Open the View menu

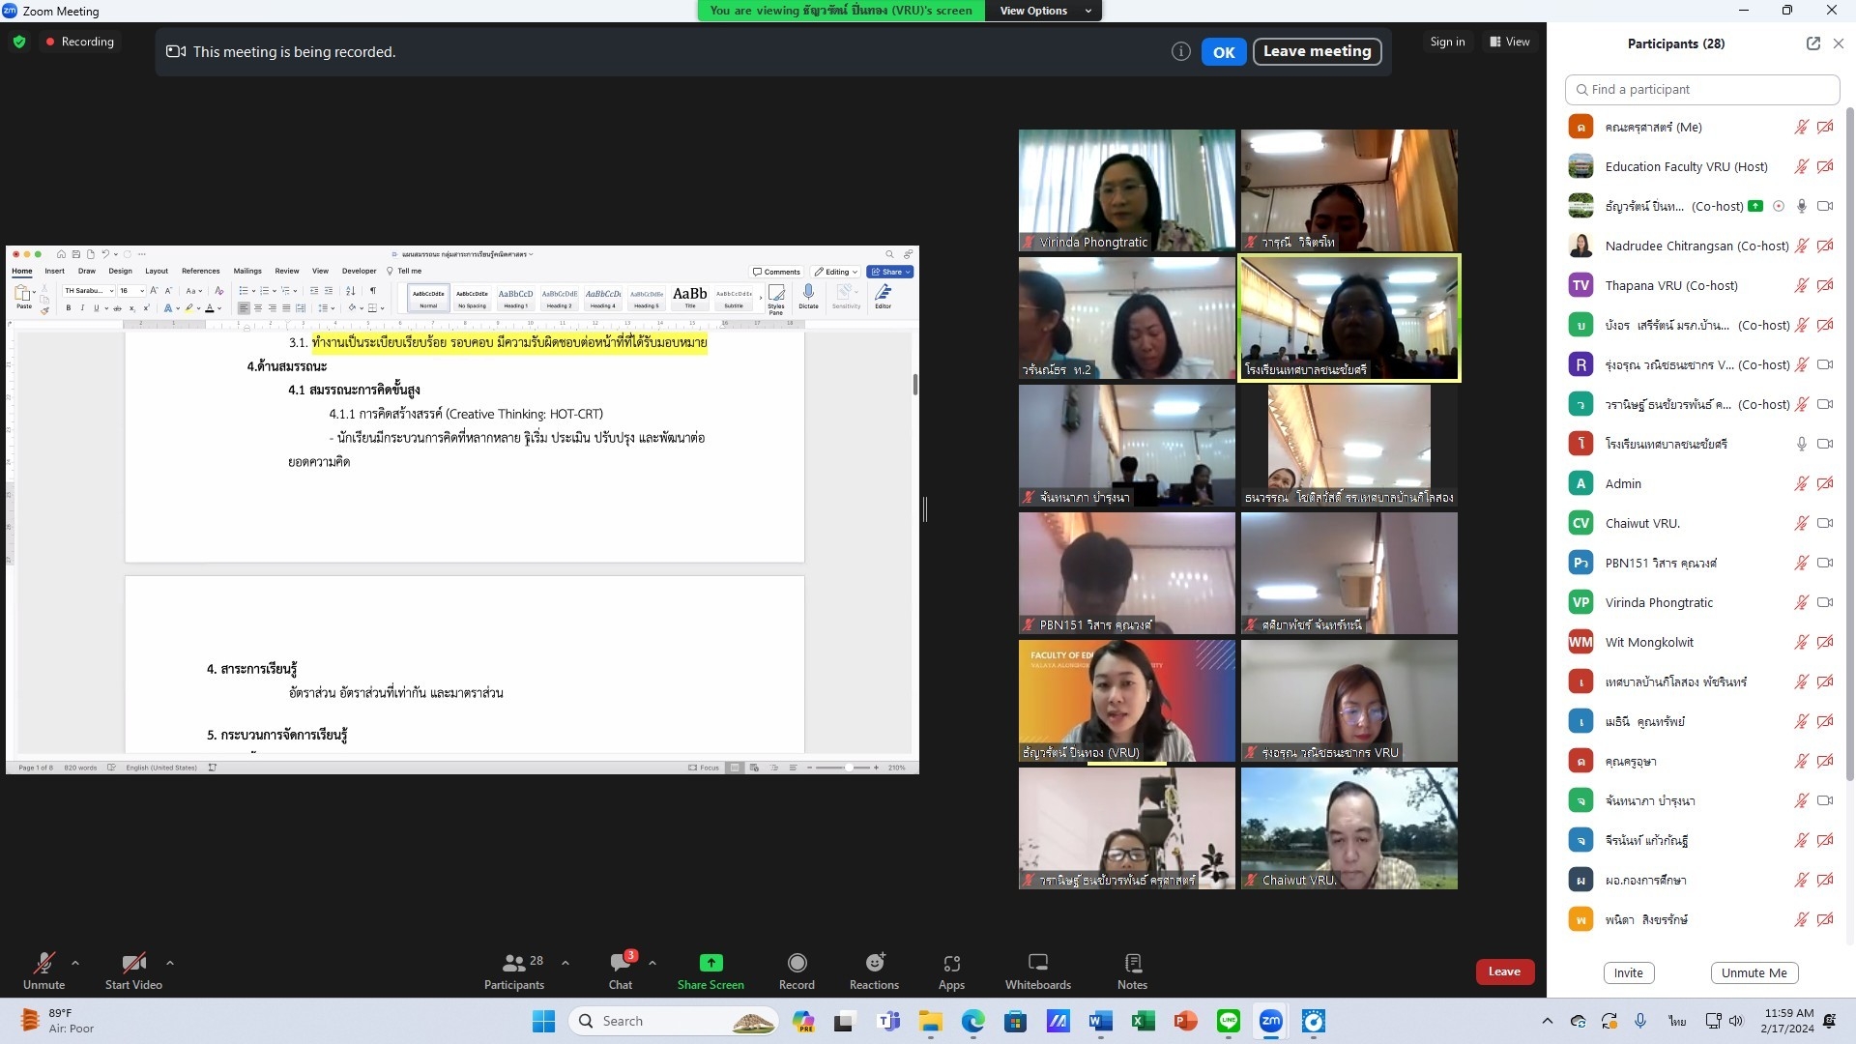(1510, 42)
